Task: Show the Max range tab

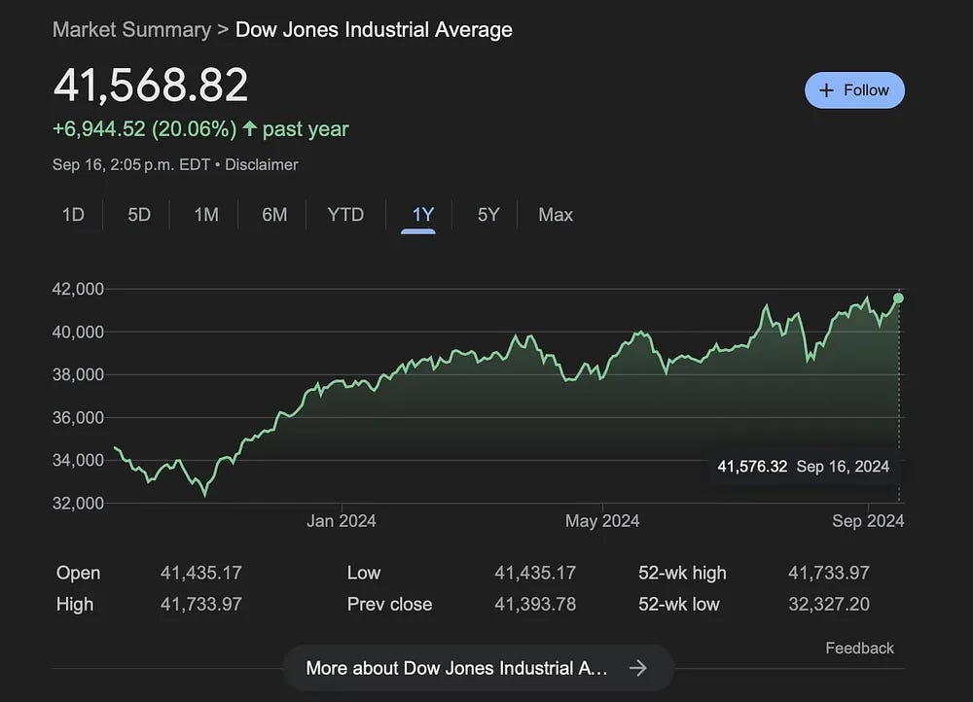Action: tap(556, 215)
